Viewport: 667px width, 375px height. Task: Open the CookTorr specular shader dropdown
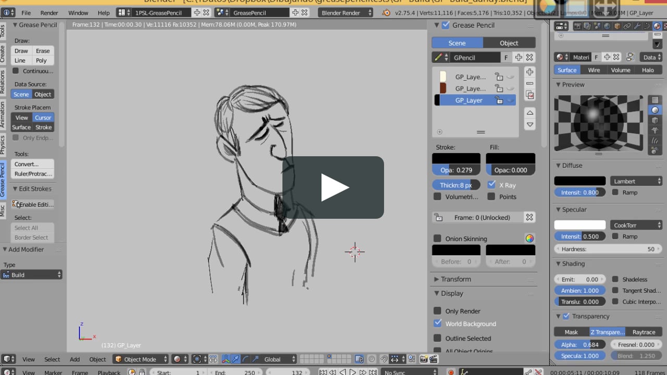click(636, 225)
